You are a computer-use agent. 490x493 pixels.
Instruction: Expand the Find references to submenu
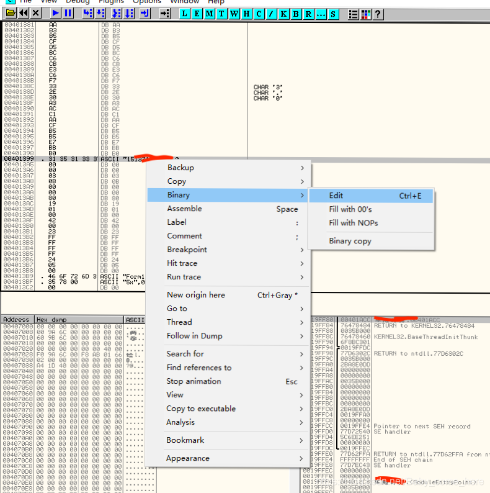(x=229, y=368)
